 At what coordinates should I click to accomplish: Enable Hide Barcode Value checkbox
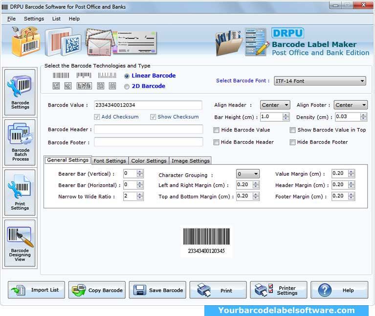pyautogui.click(x=216, y=130)
